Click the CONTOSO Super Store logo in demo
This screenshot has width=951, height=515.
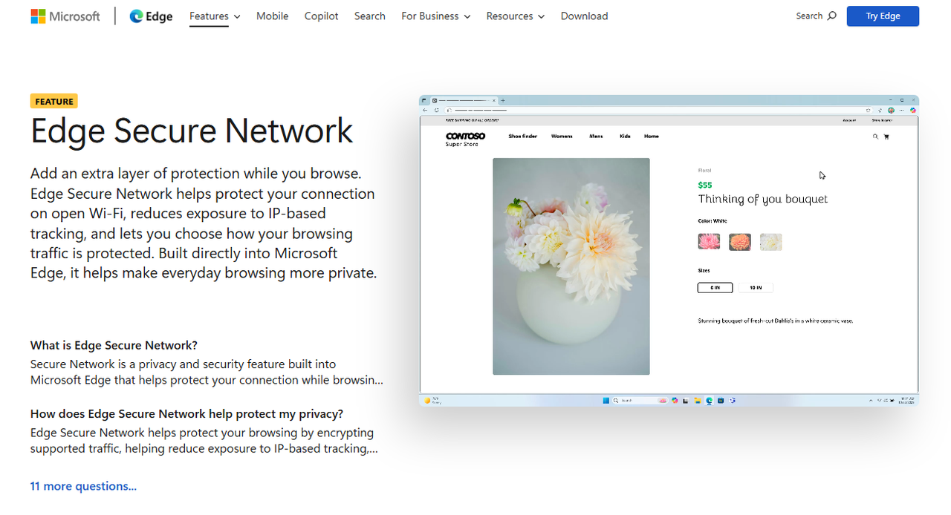click(465, 139)
